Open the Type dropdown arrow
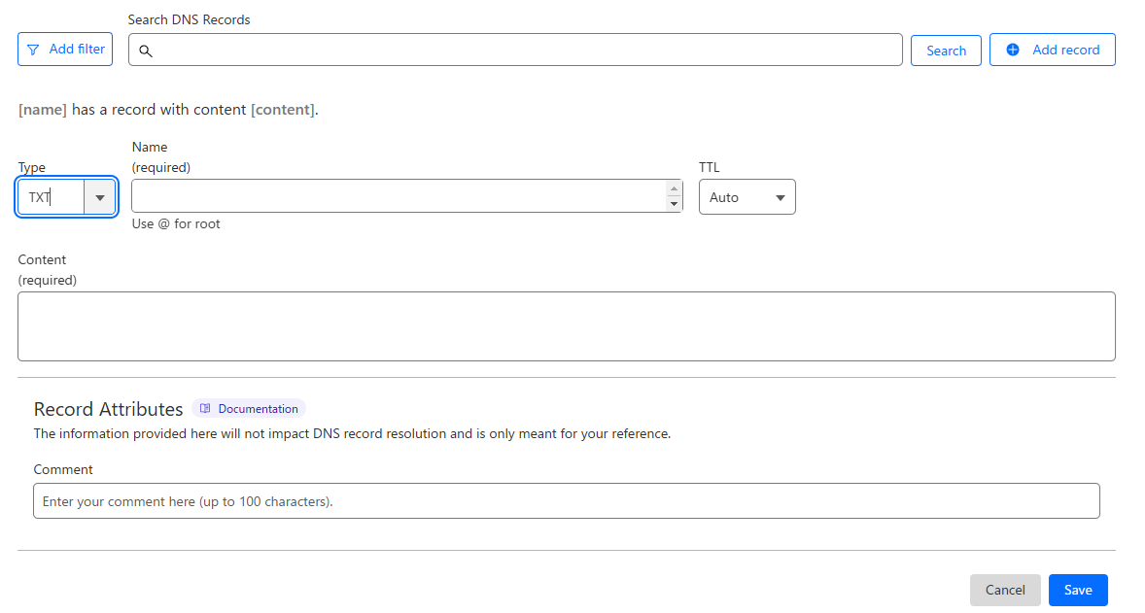 [100, 197]
